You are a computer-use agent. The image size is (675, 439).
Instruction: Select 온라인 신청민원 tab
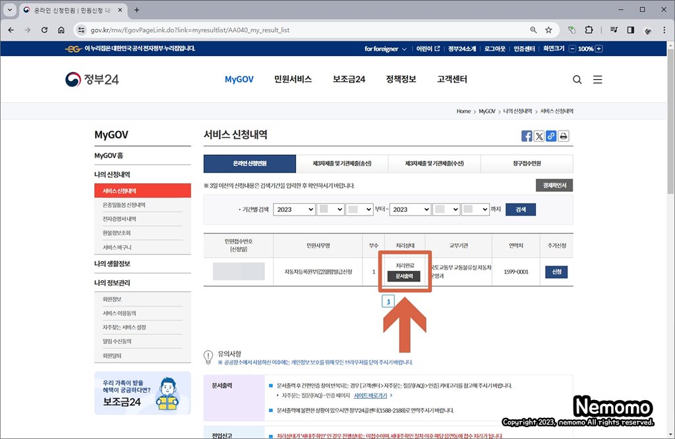pos(250,163)
